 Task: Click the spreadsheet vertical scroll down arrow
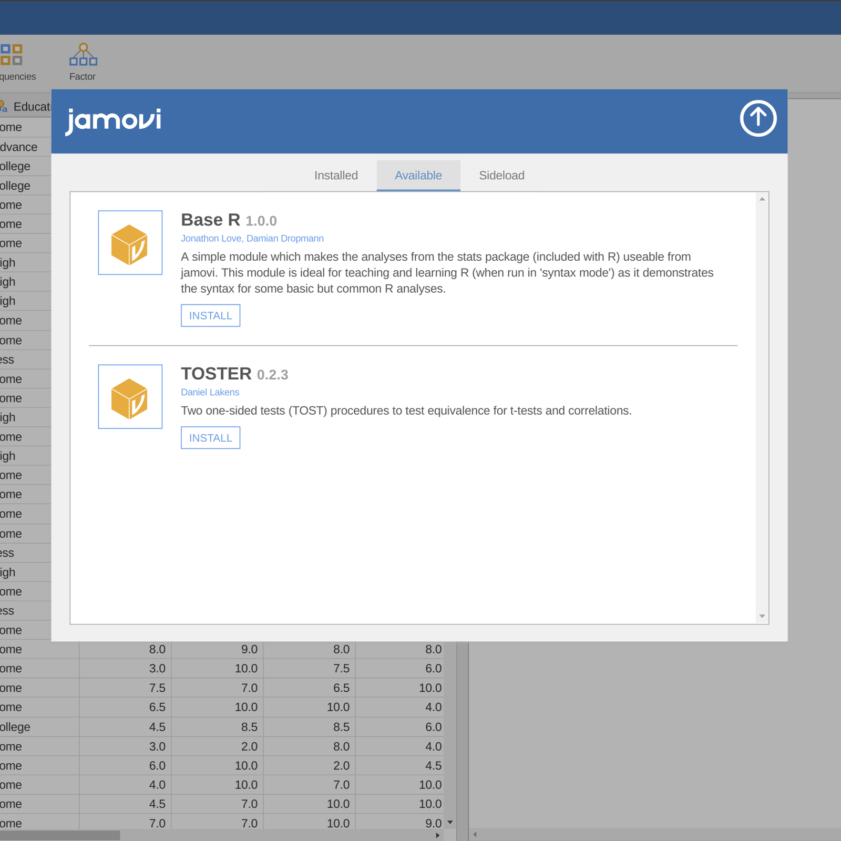(450, 822)
